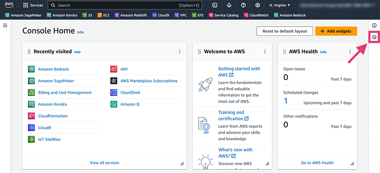
Task: Click the Recently visited widget resize handle
Action: tap(182, 164)
